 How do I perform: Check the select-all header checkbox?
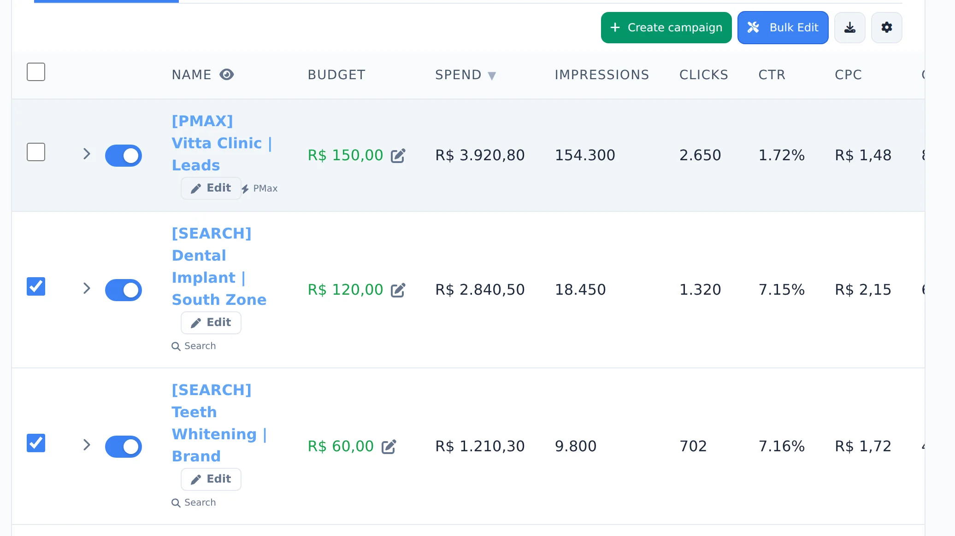36,72
